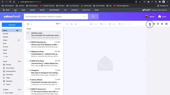Create a New Folder
Viewport: 170px width, 95px height.
[8, 93]
